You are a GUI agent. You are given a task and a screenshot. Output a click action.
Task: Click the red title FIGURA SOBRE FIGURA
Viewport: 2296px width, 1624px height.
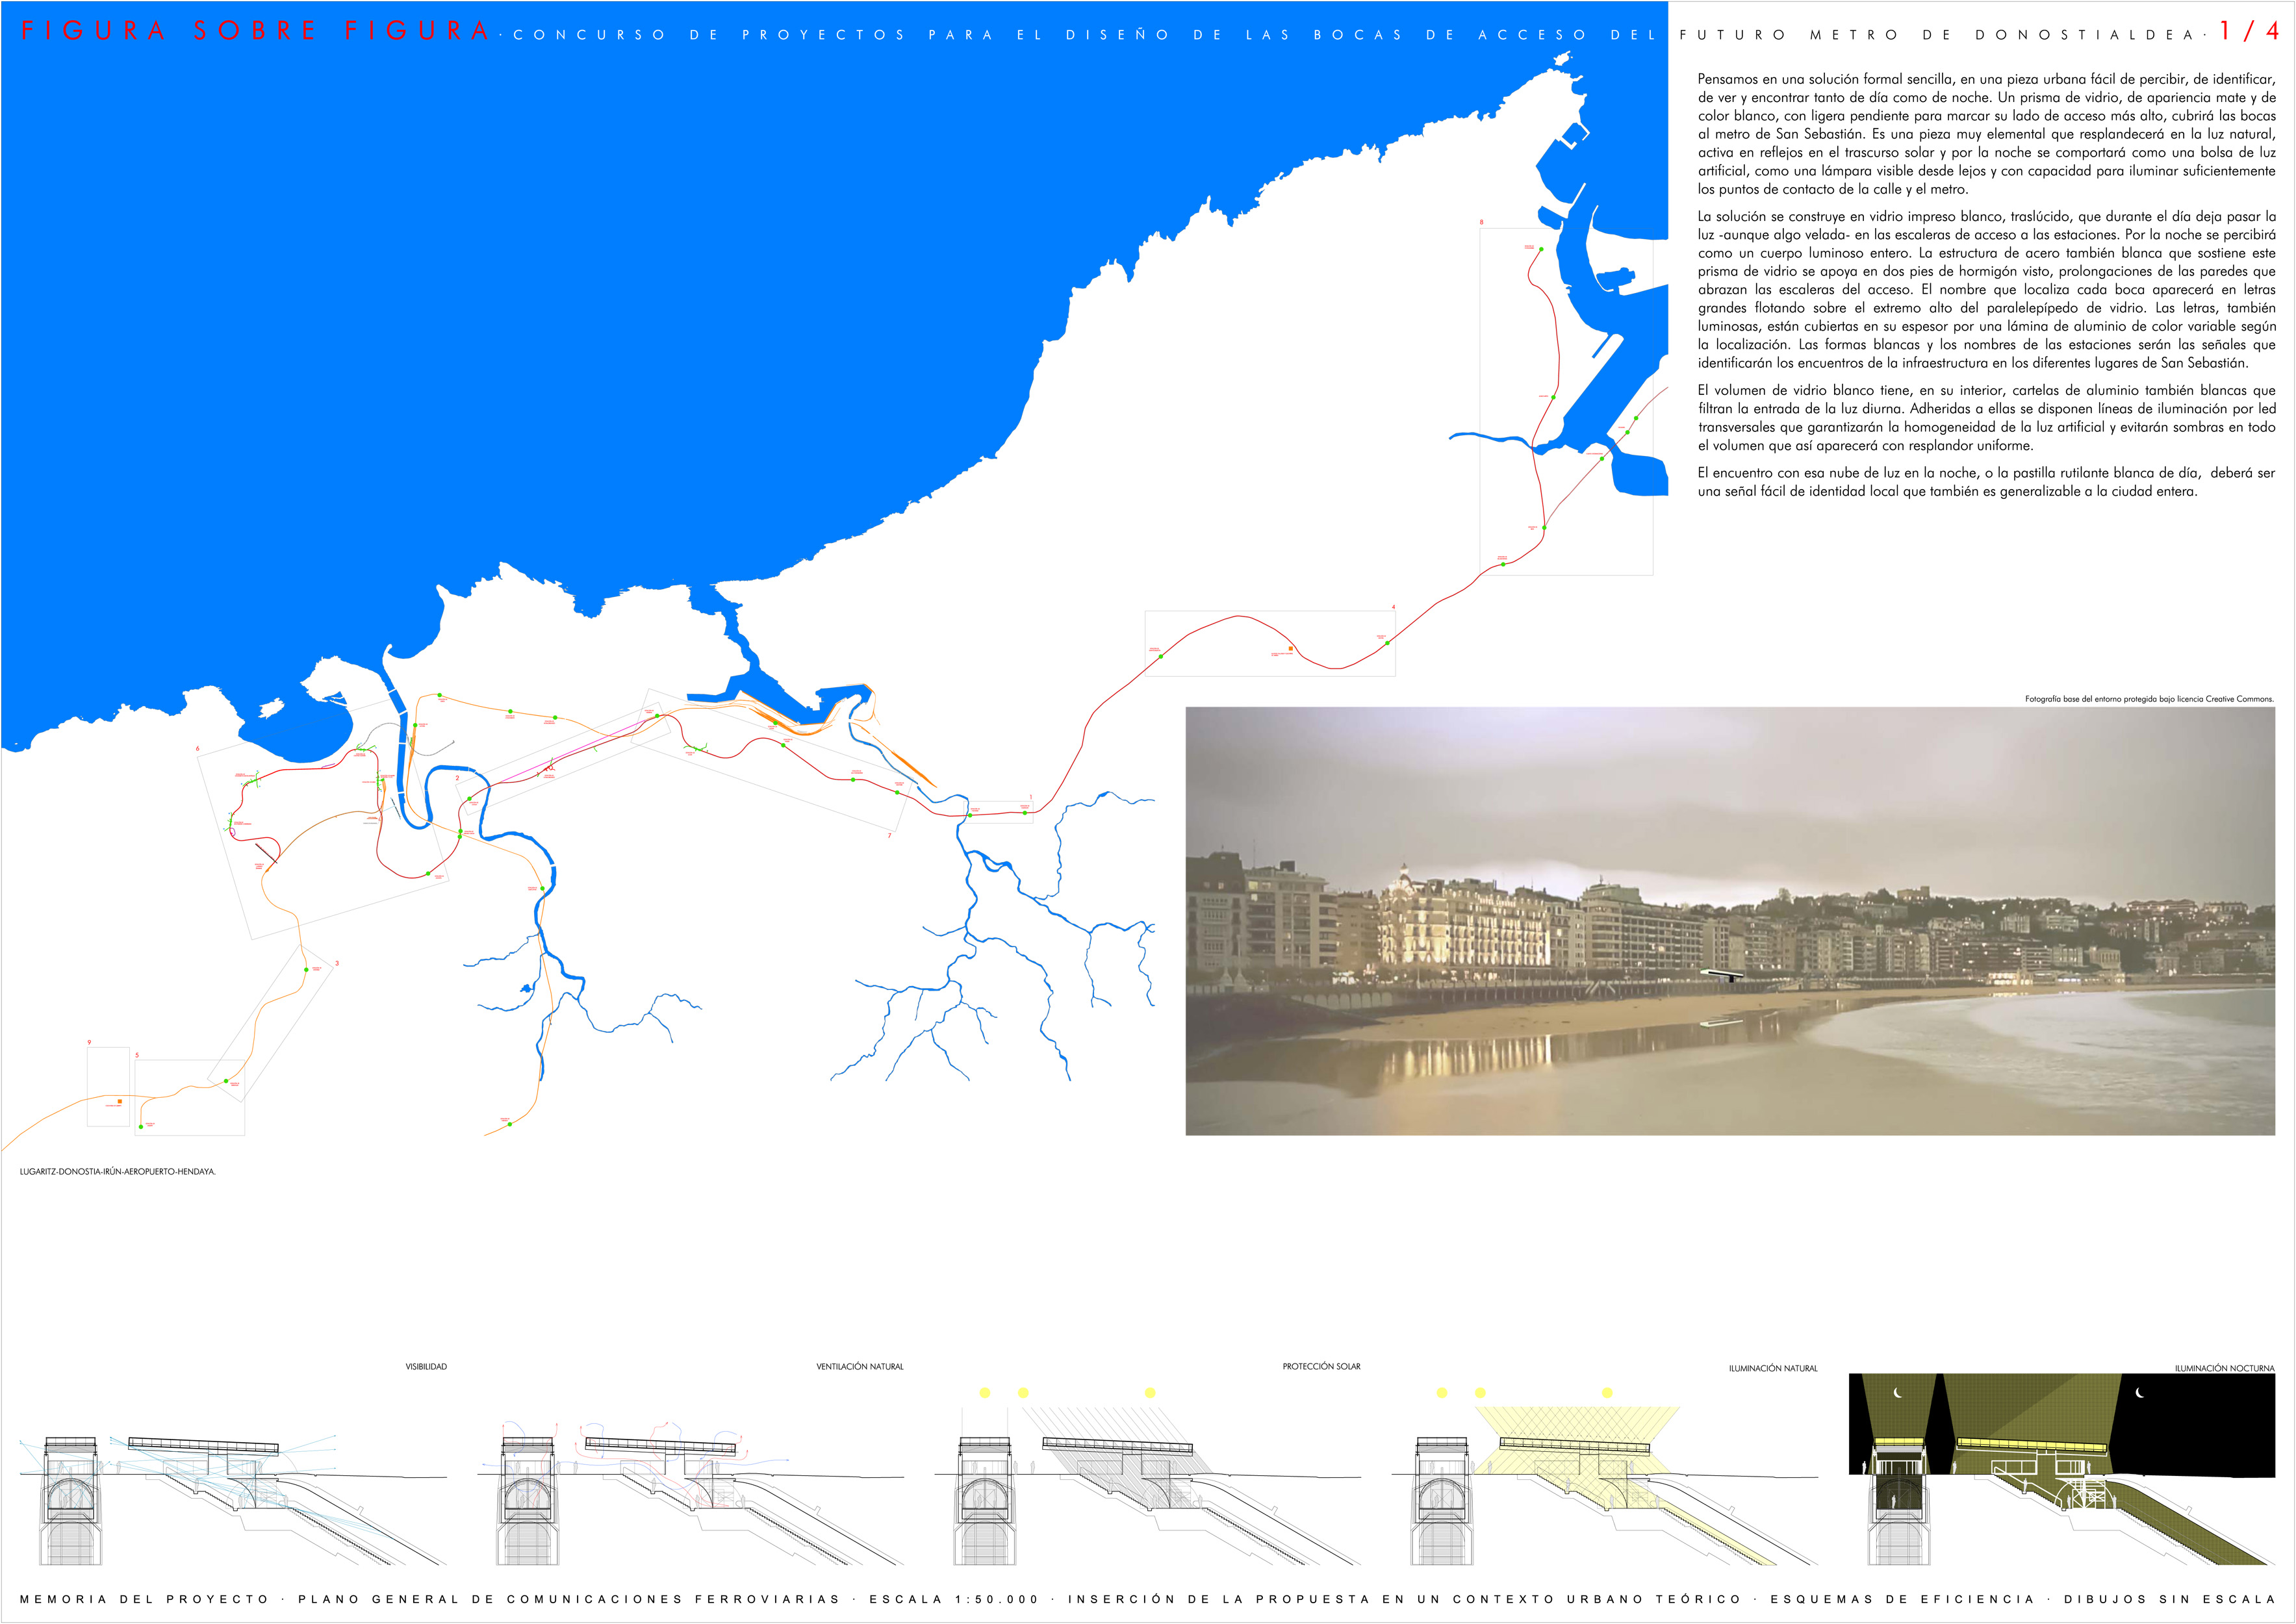tap(255, 32)
